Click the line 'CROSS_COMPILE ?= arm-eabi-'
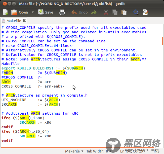 [33, 86]
